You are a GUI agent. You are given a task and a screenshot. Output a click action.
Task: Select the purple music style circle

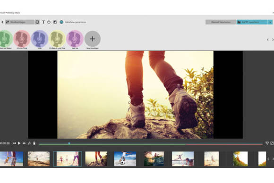(75, 39)
